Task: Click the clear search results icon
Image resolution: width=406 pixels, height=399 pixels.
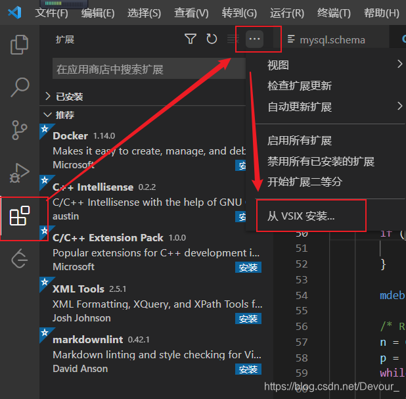Action: click(233, 39)
